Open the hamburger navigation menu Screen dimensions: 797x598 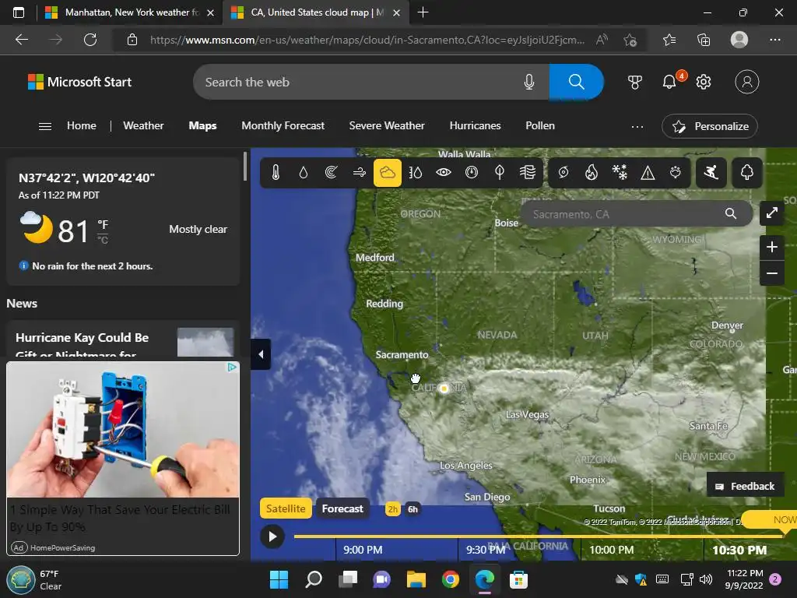coord(44,126)
